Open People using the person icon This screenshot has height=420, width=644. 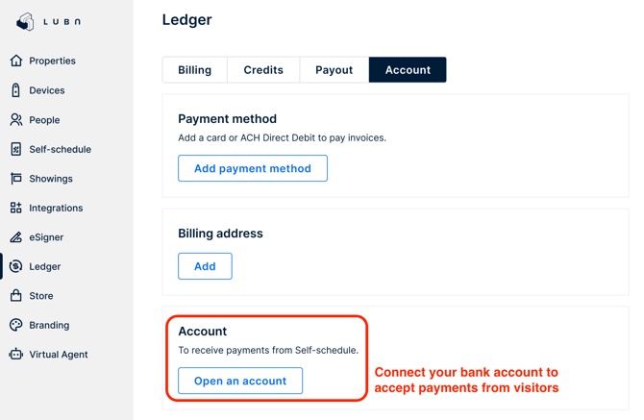(16, 120)
